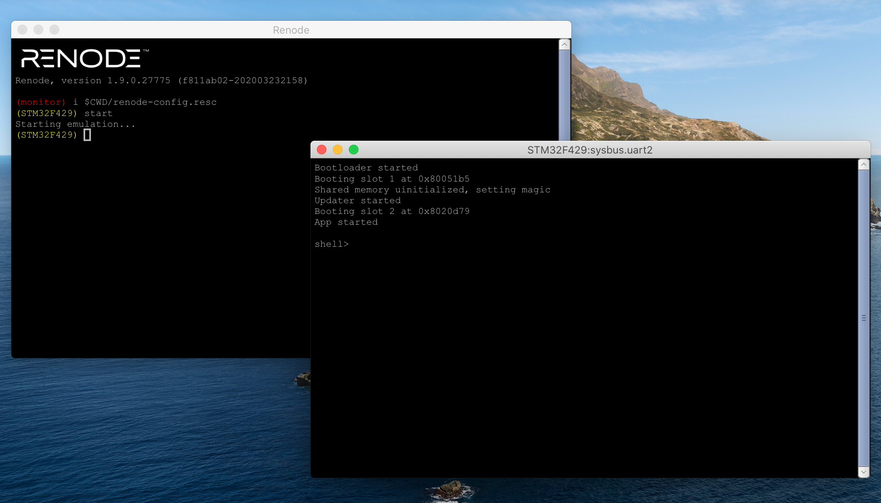This screenshot has height=503, width=881.
Task: Click middle gray button on Renode window
Action: coord(38,30)
